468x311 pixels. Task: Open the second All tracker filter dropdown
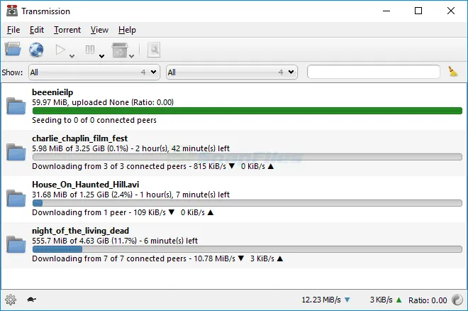pos(232,72)
